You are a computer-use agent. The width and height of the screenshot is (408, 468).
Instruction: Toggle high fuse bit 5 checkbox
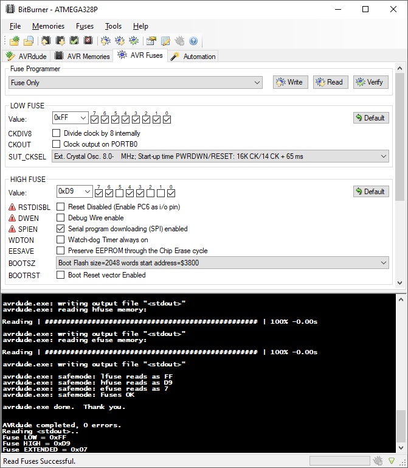coord(119,194)
